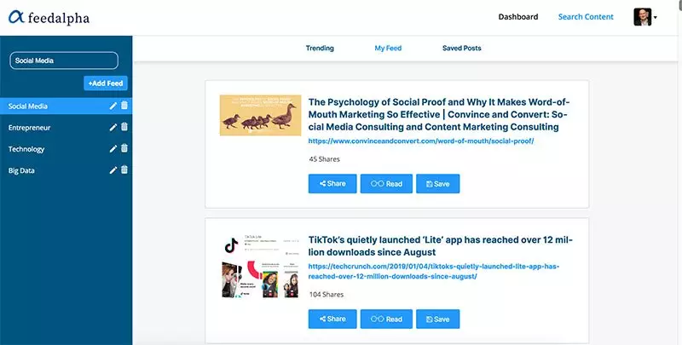Open the user avatar profile menu

[x=645, y=17]
